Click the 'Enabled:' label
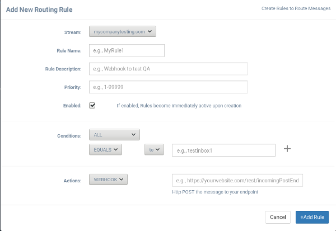Viewport: 336px width, 231px height. coord(72,105)
